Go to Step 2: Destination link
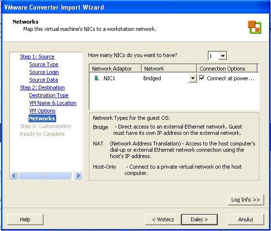 click(x=43, y=87)
